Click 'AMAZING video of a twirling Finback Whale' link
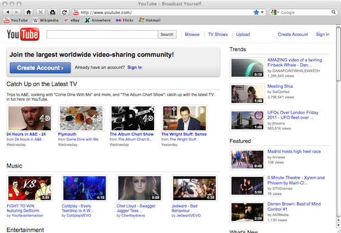The image size is (341, 233). [295, 63]
